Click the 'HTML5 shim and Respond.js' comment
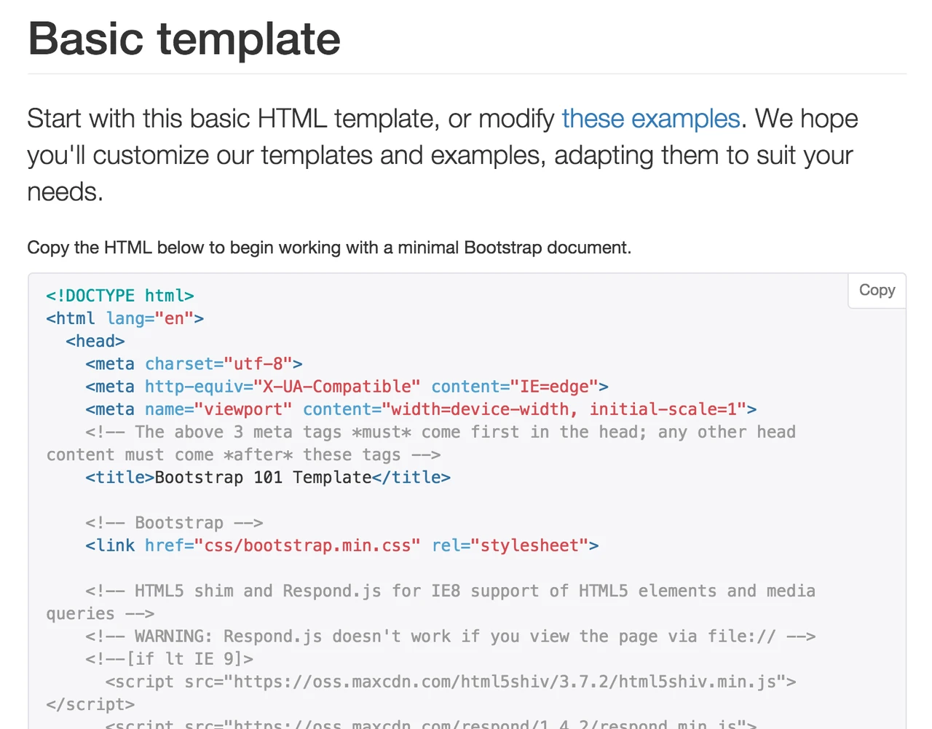This screenshot has width=932, height=729. [430, 602]
